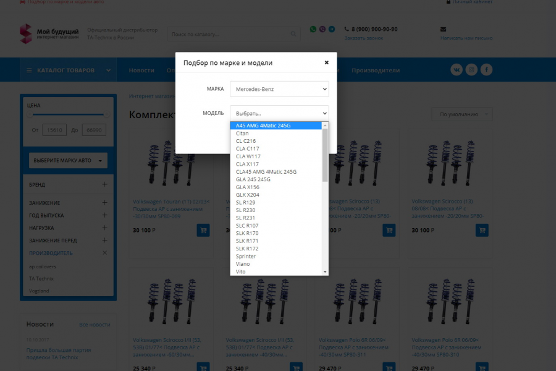Click the catalog search magnifier icon
Screen dimensions: 556x371
point(293,34)
